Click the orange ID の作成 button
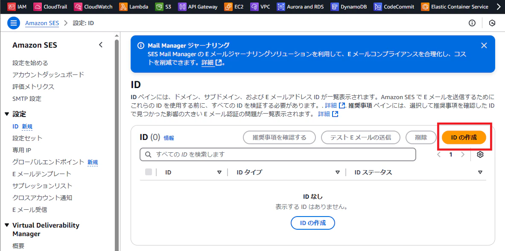The image size is (505, 251). coord(464,138)
